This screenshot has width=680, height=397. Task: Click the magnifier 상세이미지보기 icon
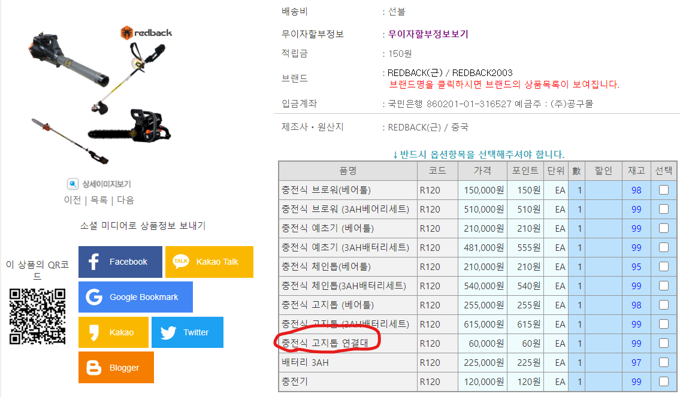[x=73, y=184]
